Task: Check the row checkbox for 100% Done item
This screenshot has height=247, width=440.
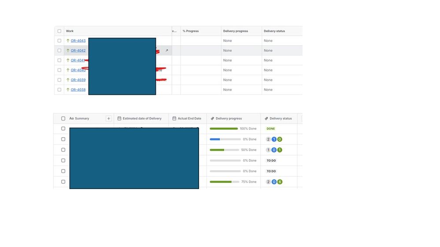Action: coord(63,128)
